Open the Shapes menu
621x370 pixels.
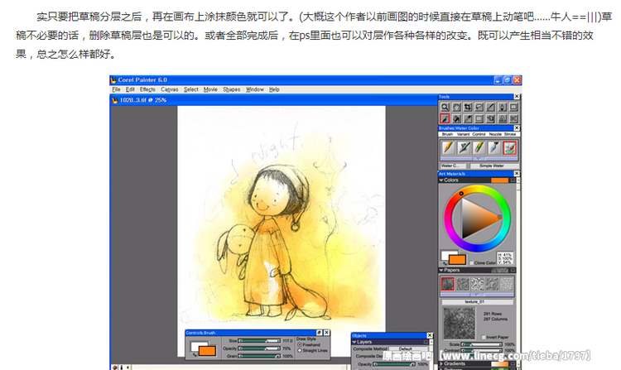(x=231, y=89)
